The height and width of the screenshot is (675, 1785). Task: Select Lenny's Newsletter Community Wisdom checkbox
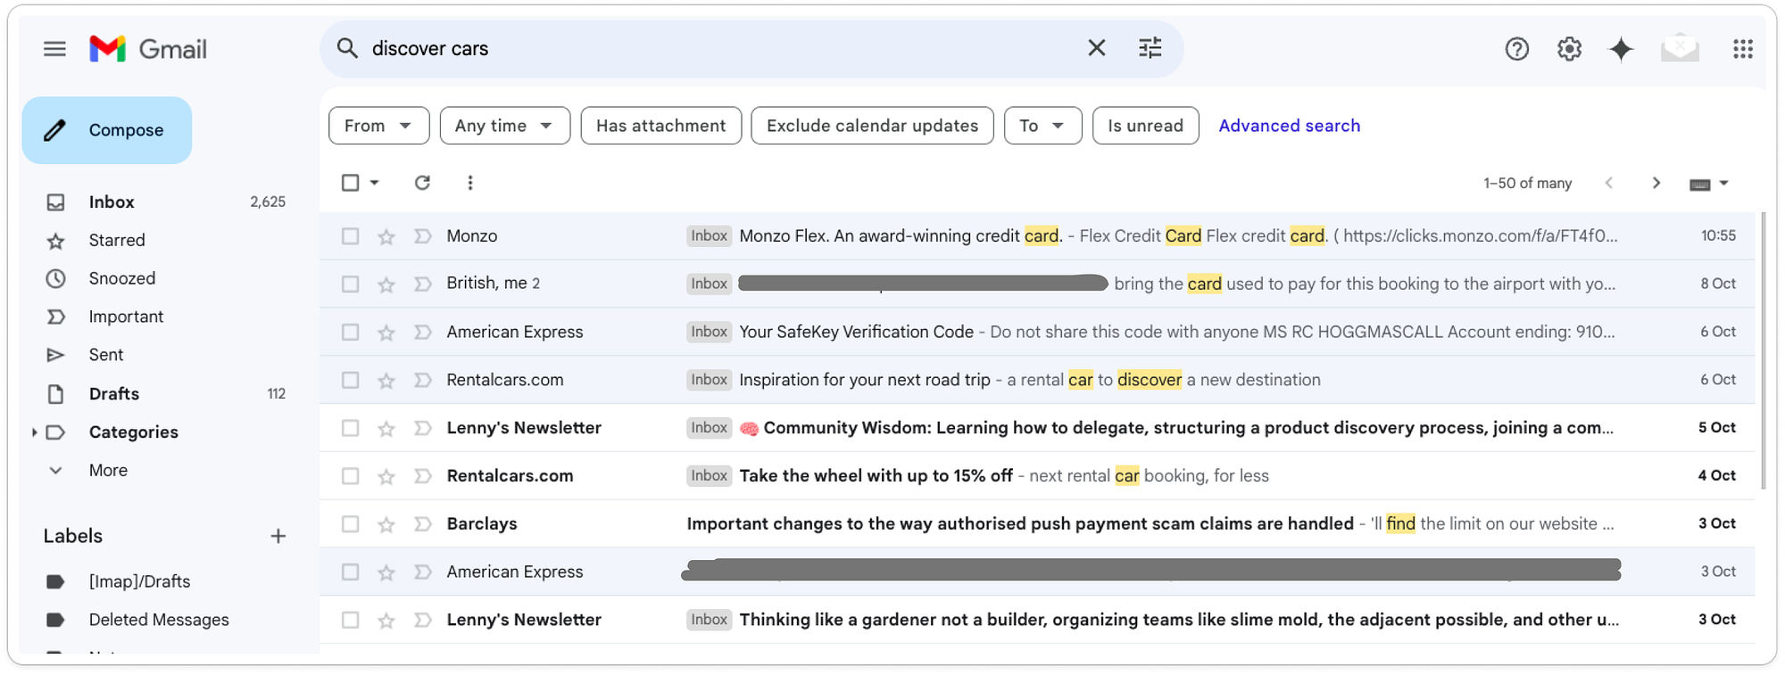[x=350, y=429]
